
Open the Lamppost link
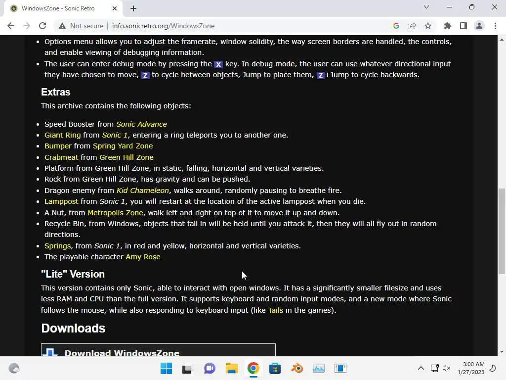click(x=61, y=201)
